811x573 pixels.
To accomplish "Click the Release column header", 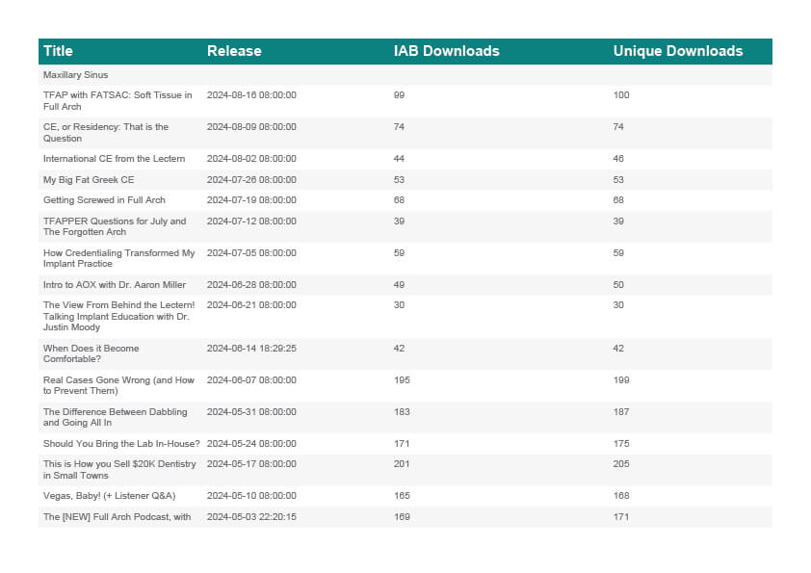I will click(234, 51).
